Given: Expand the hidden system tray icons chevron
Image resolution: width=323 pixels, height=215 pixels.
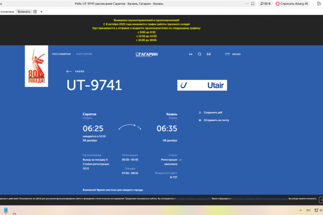Looking at the screenshot, I should (301, 210).
